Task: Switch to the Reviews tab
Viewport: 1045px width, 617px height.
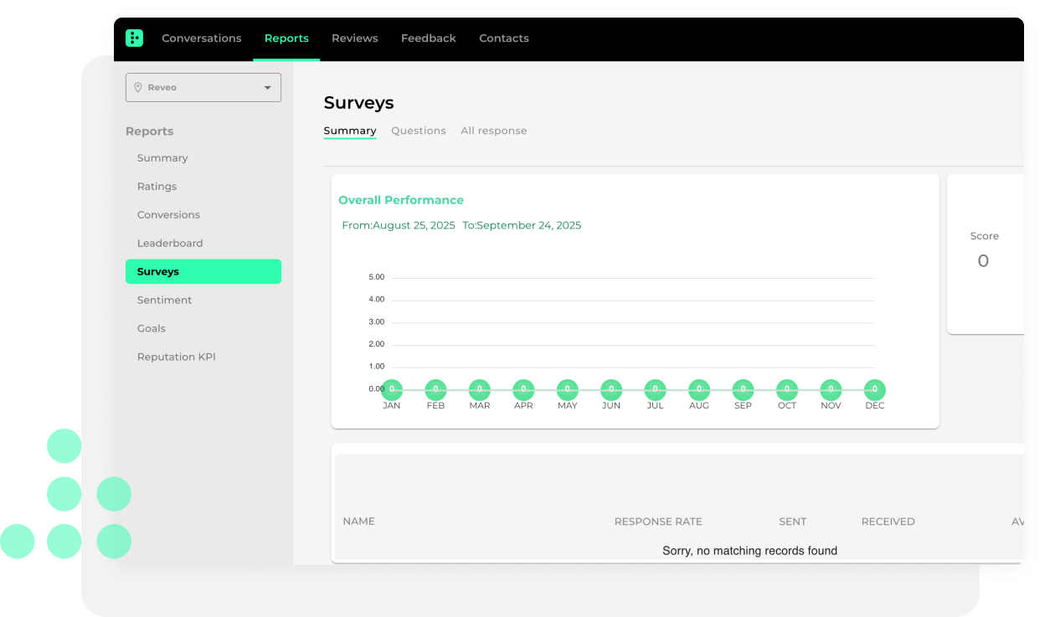Action: 354,39
